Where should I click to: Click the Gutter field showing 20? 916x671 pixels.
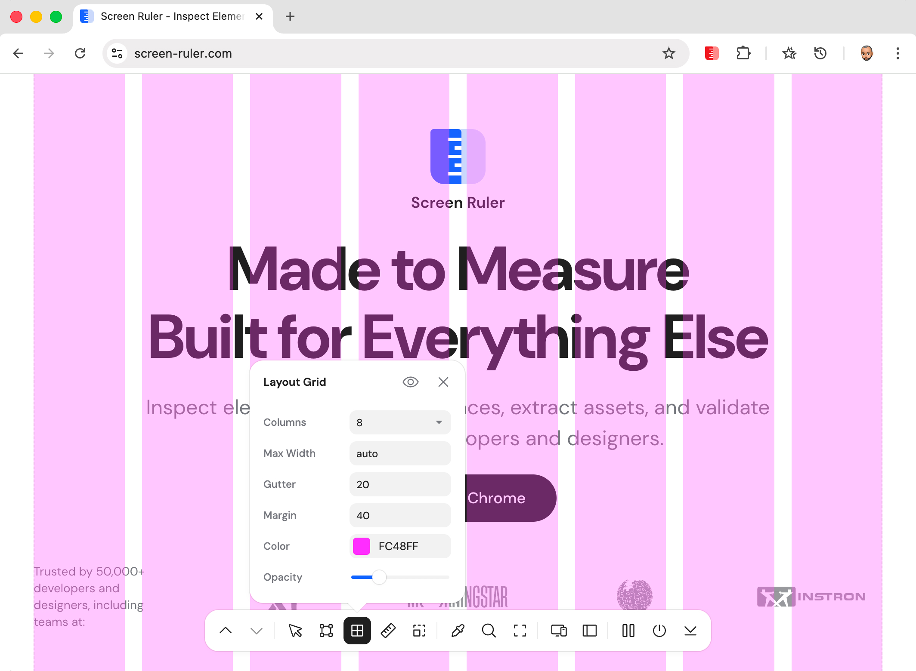(x=400, y=484)
